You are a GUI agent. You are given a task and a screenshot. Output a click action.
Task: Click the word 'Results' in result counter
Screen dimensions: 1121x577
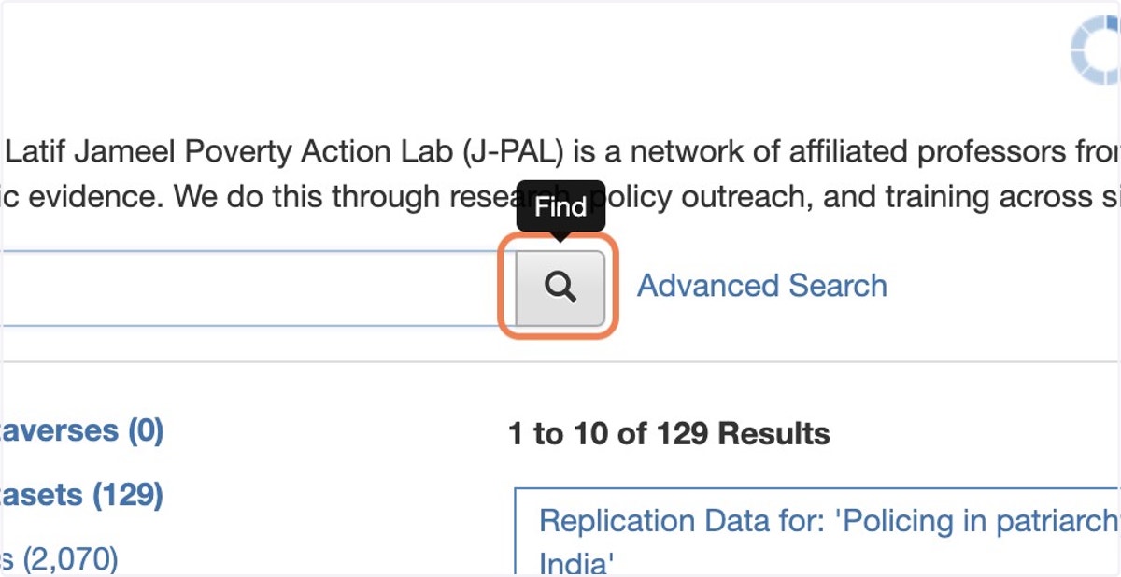tap(773, 433)
